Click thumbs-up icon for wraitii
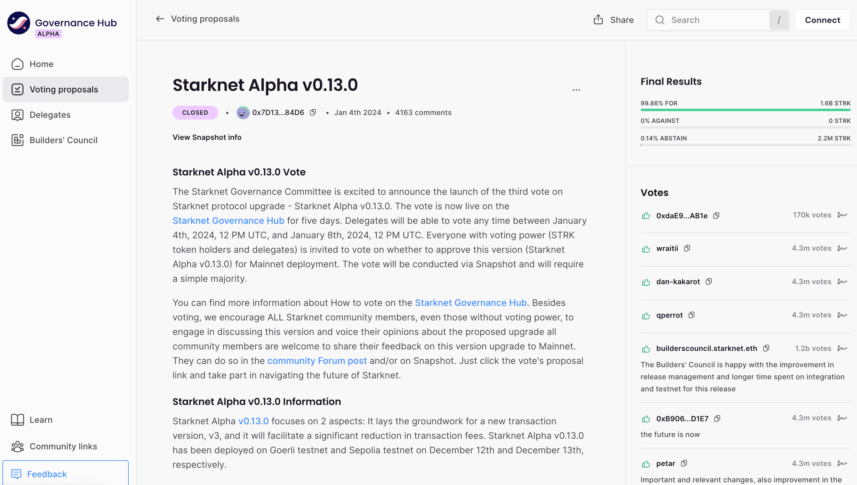The image size is (857, 485). (x=646, y=249)
